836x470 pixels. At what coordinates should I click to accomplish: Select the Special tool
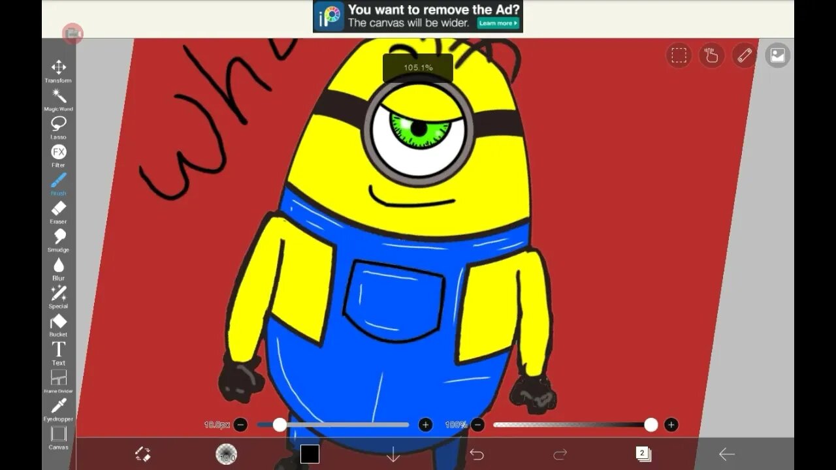click(59, 296)
